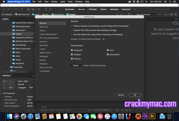Switch to thumbnails view icon

coord(122,110)
